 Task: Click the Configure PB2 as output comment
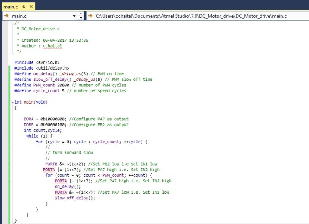[x=99, y=125]
